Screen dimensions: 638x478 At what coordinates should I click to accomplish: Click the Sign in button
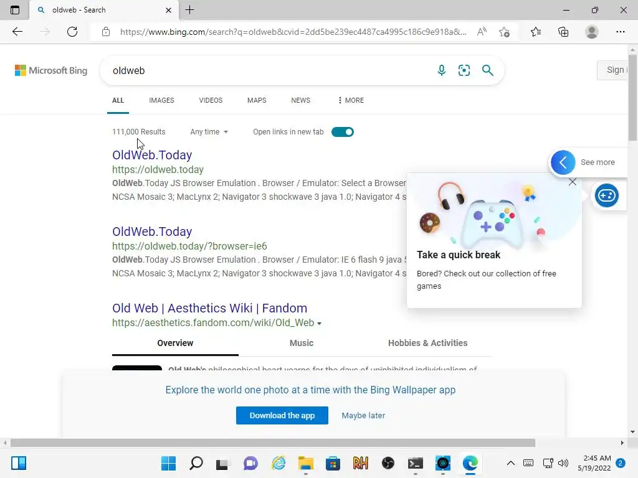(613, 70)
